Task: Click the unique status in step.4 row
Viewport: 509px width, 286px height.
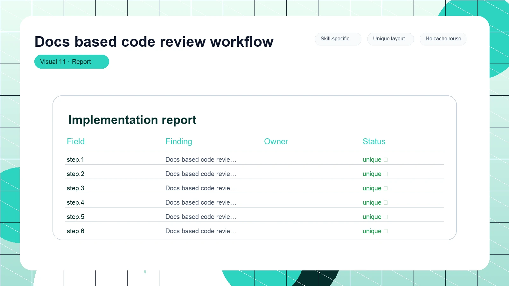Action: coord(375,202)
